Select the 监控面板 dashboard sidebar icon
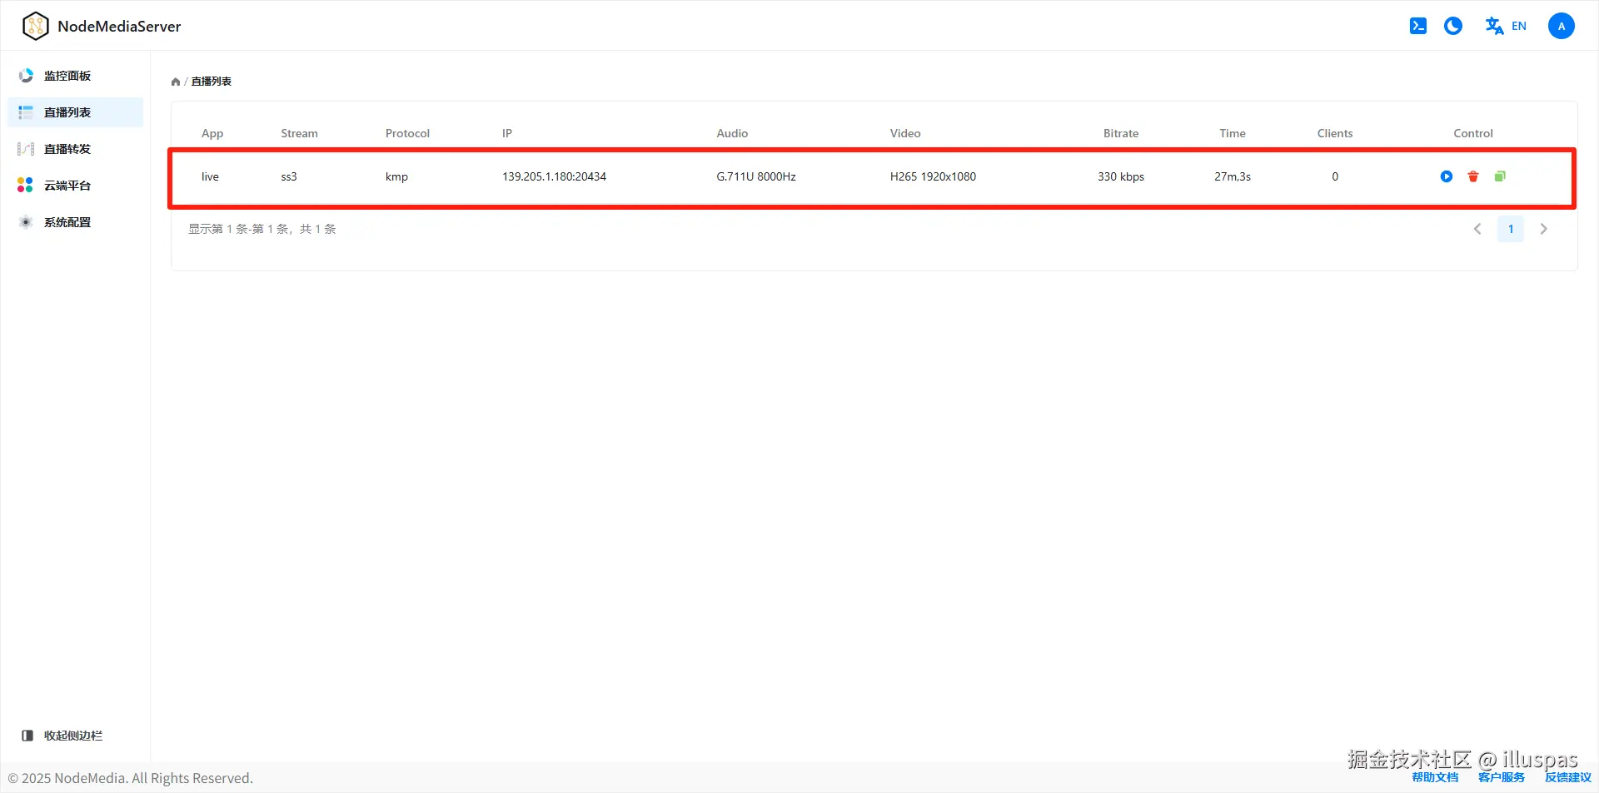The width and height of the screenshot is (1599, 793). 25,75
